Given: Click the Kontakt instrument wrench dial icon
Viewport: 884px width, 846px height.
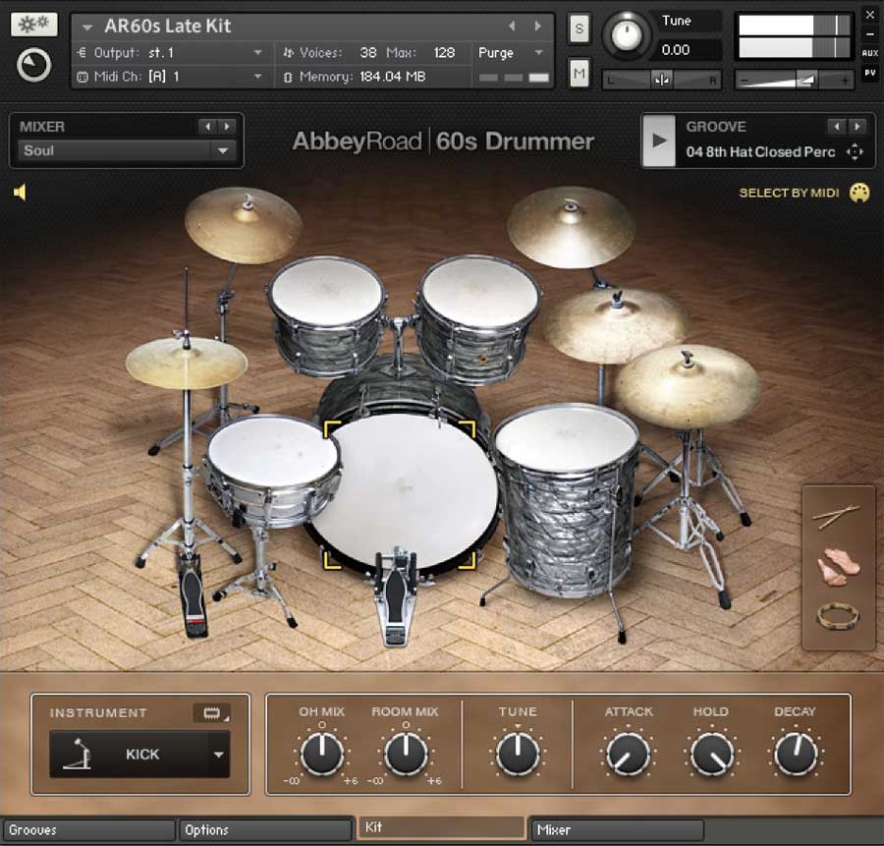Looking at the screenshot, I should pos(33,66).
